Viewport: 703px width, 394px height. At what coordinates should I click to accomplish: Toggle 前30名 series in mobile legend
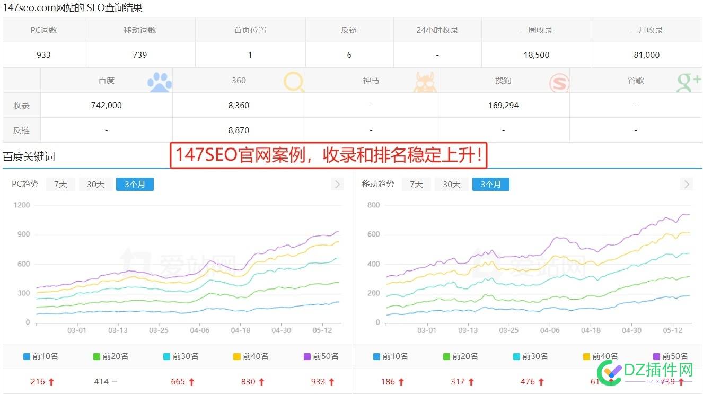tap(531, 356)
